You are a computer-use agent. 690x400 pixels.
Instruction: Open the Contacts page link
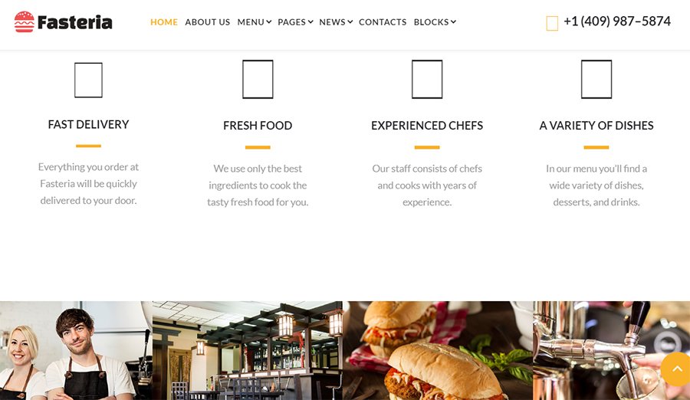click(x=383, y=22)
